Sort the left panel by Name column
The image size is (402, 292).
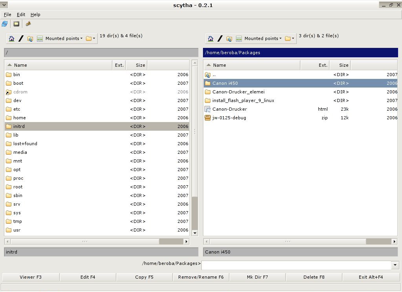58,65
